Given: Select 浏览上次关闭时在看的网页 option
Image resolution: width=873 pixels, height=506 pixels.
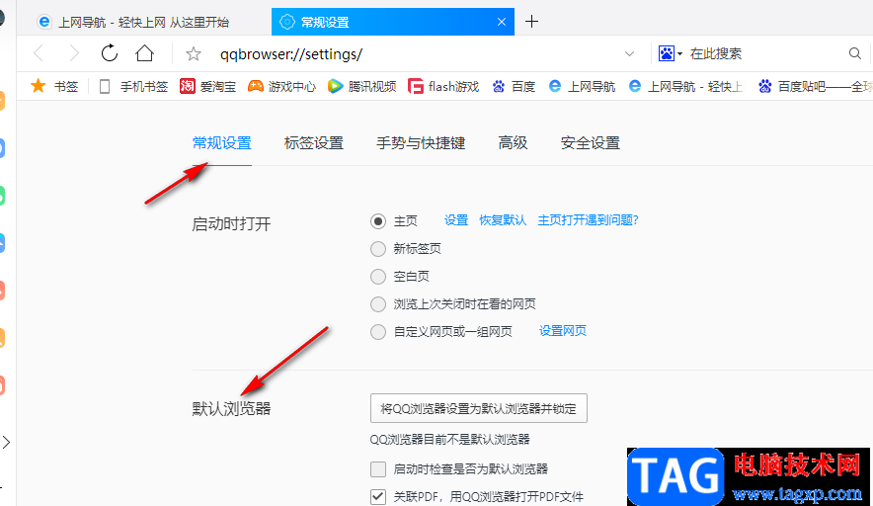Looking at the screenshot, I should (378, 304).
